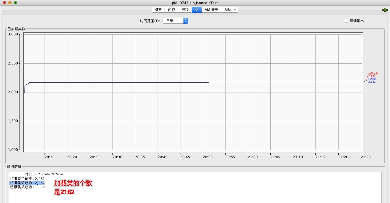Viewport: 390px width, 203px height.
Task: Select the 已加装当前类 2,182 line
Action: (x=27, y=179)
